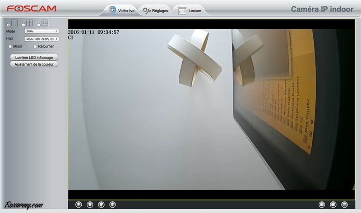This screenshot has height=213, width=361.
Task: Click the nine-camera grid layout icon
Action: click(x=45, y=23)
